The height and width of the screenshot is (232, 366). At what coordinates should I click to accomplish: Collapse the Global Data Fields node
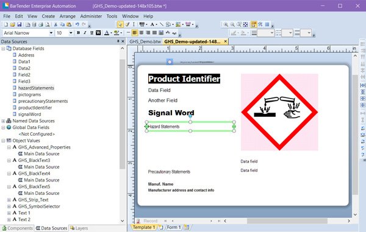point(3,128)
